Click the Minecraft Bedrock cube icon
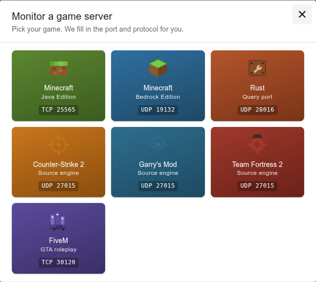This screenshot has width=316, height=282. click(x=158, y=68)
